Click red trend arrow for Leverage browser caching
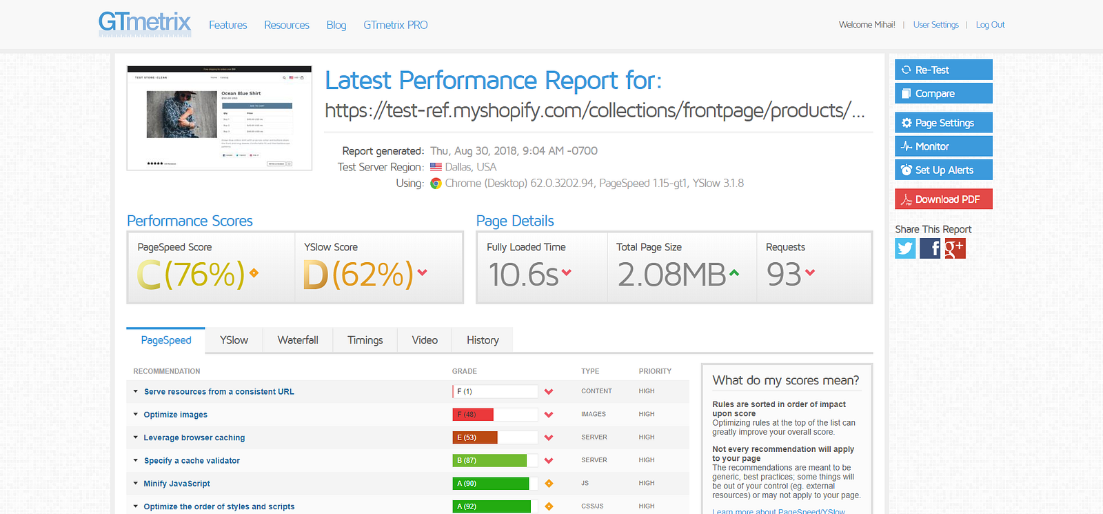Screen dimensions: 1103x514 click(x=549, y=437)
